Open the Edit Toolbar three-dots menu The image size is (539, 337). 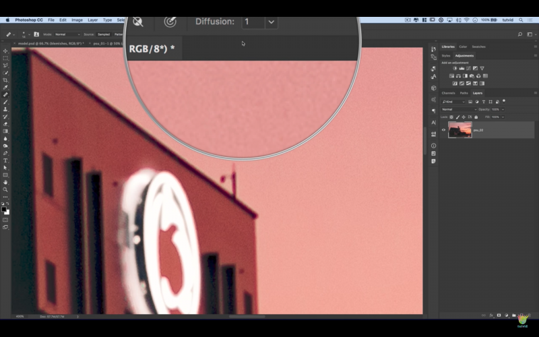click(5, 197)
